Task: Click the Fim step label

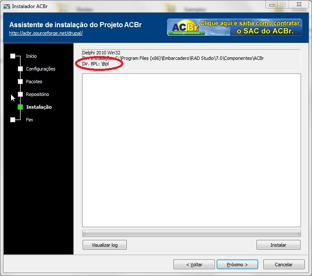Action: pos(29,120)
